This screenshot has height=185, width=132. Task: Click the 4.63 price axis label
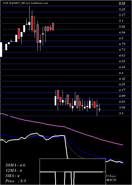pyautogui.click(x=122, y=55)
